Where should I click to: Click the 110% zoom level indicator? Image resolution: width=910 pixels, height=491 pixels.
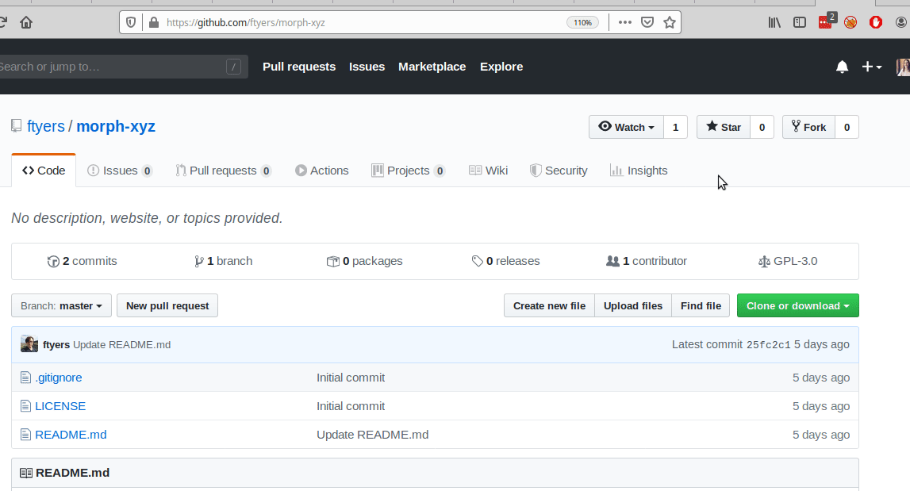point(582,23)
